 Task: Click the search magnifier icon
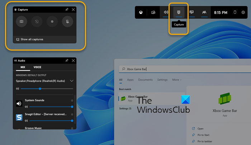point(123,69)
